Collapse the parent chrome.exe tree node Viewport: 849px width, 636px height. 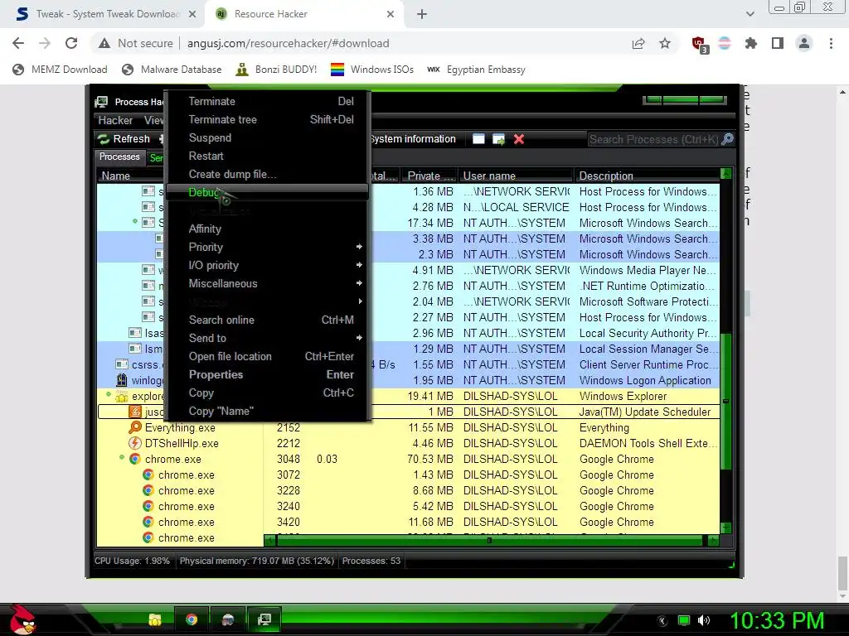tap(122, 457)
